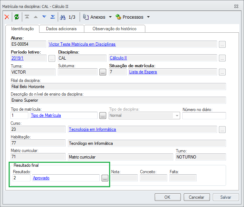Refresh the record with green arrows icon

click(x=17, y=17)
